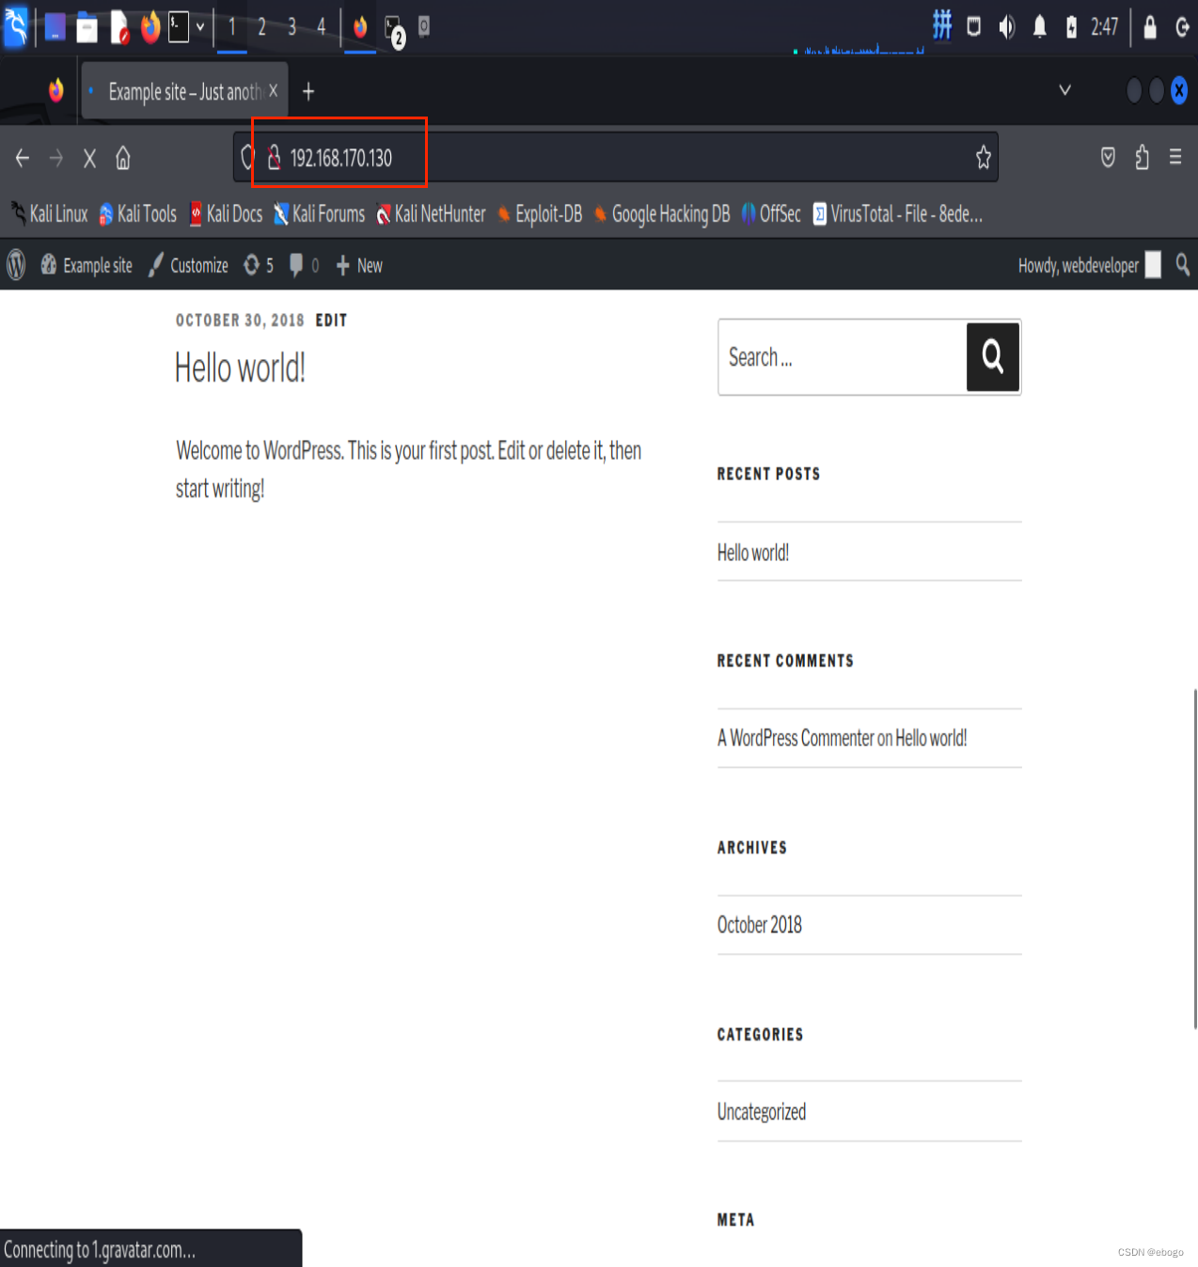The width and height of the screenshot is (1198, 1267).
Task: Open the WordPress logo admin menu
Action: click(x=16, y=265)
